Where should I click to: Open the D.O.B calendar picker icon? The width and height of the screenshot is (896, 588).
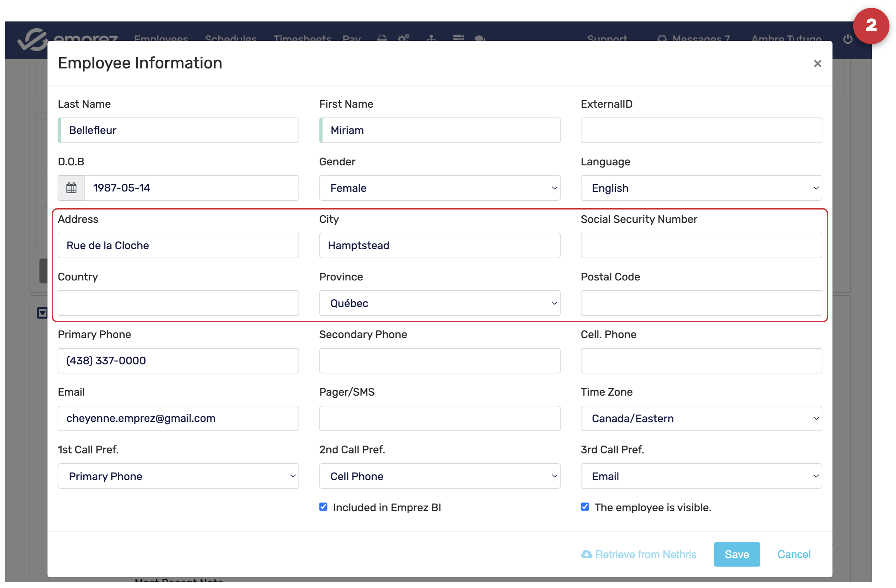pyautogui.click(x=71, y=188)
